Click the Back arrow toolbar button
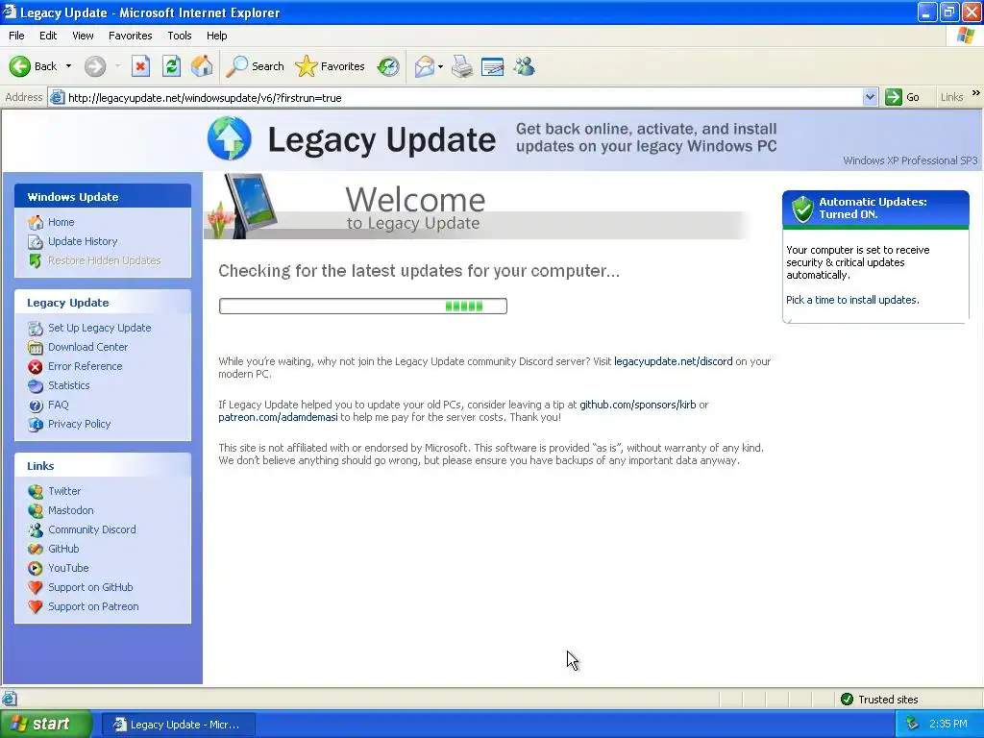The height and width of the screenshot is (738, 984). 33,66
